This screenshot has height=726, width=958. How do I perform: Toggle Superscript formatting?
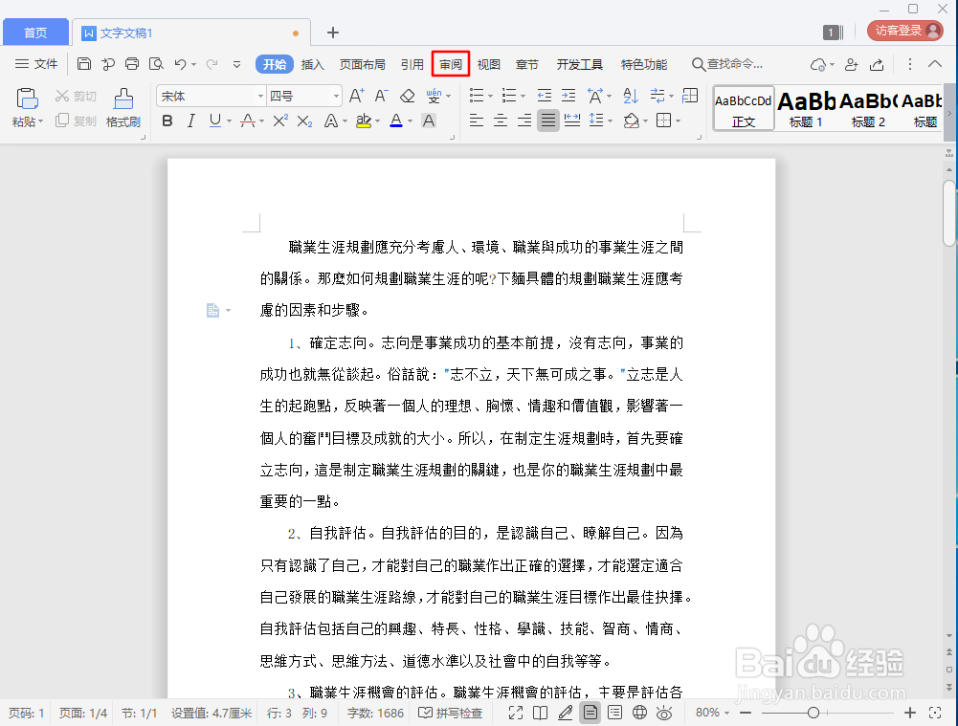[280, 121]
